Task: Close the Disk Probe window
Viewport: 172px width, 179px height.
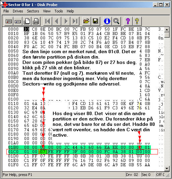Action: (167, 5)
